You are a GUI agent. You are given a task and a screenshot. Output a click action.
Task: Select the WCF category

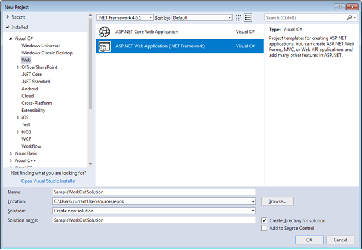26,139
